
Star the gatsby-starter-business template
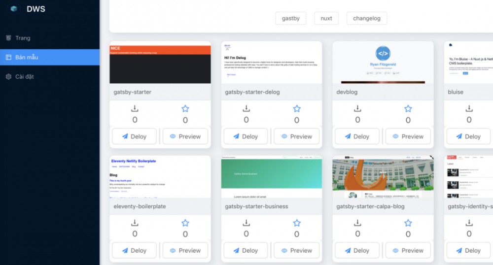[297, 223]
